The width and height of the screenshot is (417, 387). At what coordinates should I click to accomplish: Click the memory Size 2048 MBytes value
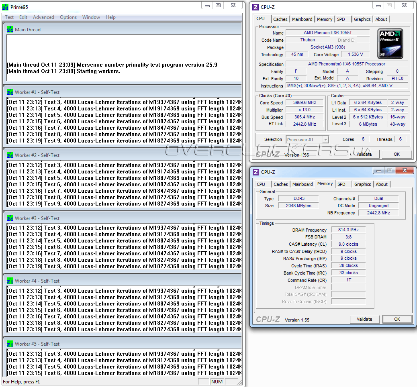click(x=298, y=206)
